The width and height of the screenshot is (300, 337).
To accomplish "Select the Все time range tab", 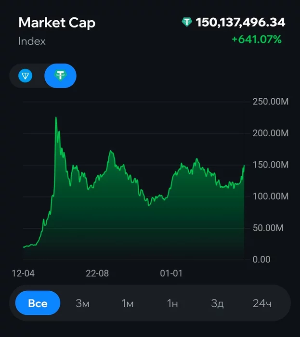I will coord(38,303).
